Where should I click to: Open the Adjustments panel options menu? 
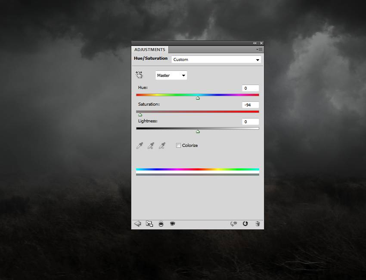pos(259,50)
